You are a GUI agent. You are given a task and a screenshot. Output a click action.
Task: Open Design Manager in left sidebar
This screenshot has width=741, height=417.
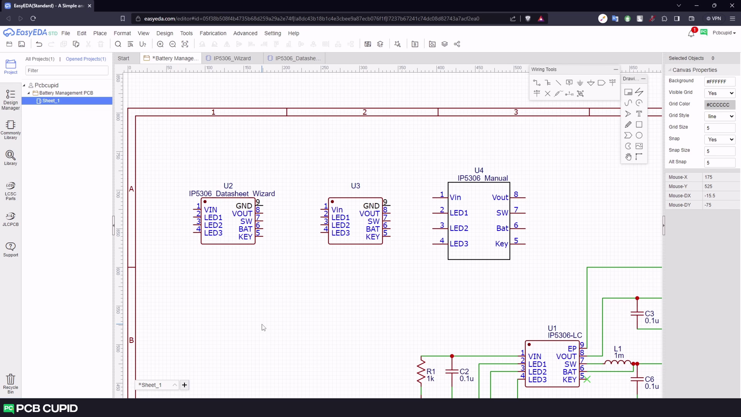10,100
